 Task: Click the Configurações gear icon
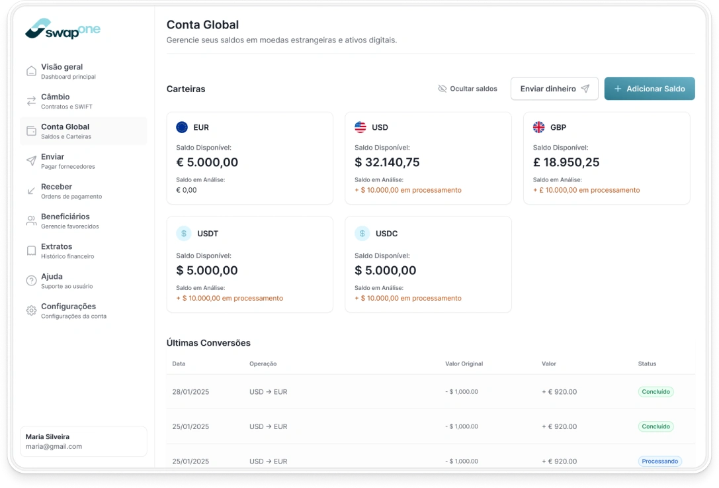(x=31, y=311)
